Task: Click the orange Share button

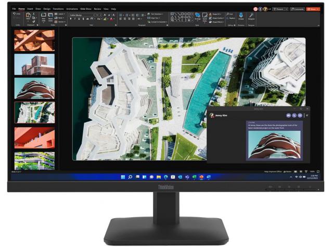Action: [x=313, y=9]
